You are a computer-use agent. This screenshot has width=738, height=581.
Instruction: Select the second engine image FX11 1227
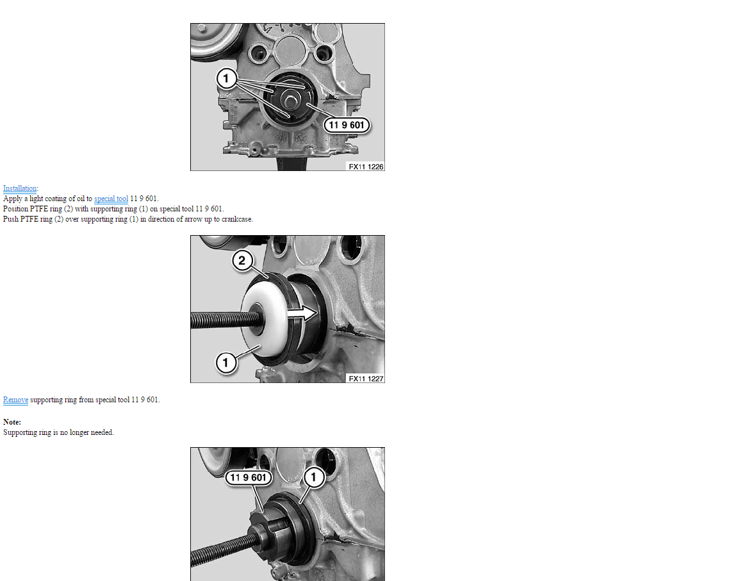coord(288,309)
